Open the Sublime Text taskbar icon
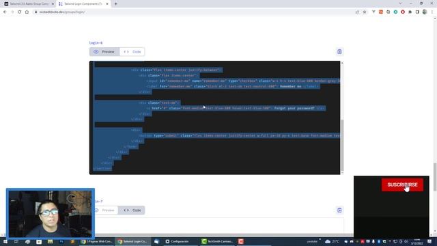437x246 pixels. [x=72, y=241]
